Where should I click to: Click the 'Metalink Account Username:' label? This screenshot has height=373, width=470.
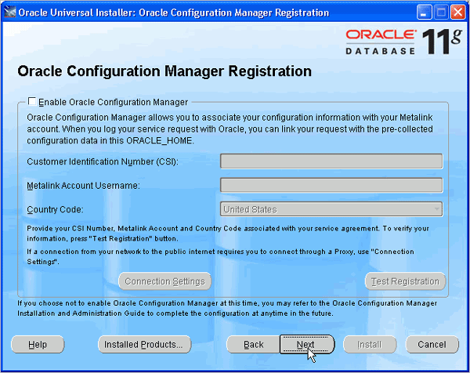coord(83,186)
